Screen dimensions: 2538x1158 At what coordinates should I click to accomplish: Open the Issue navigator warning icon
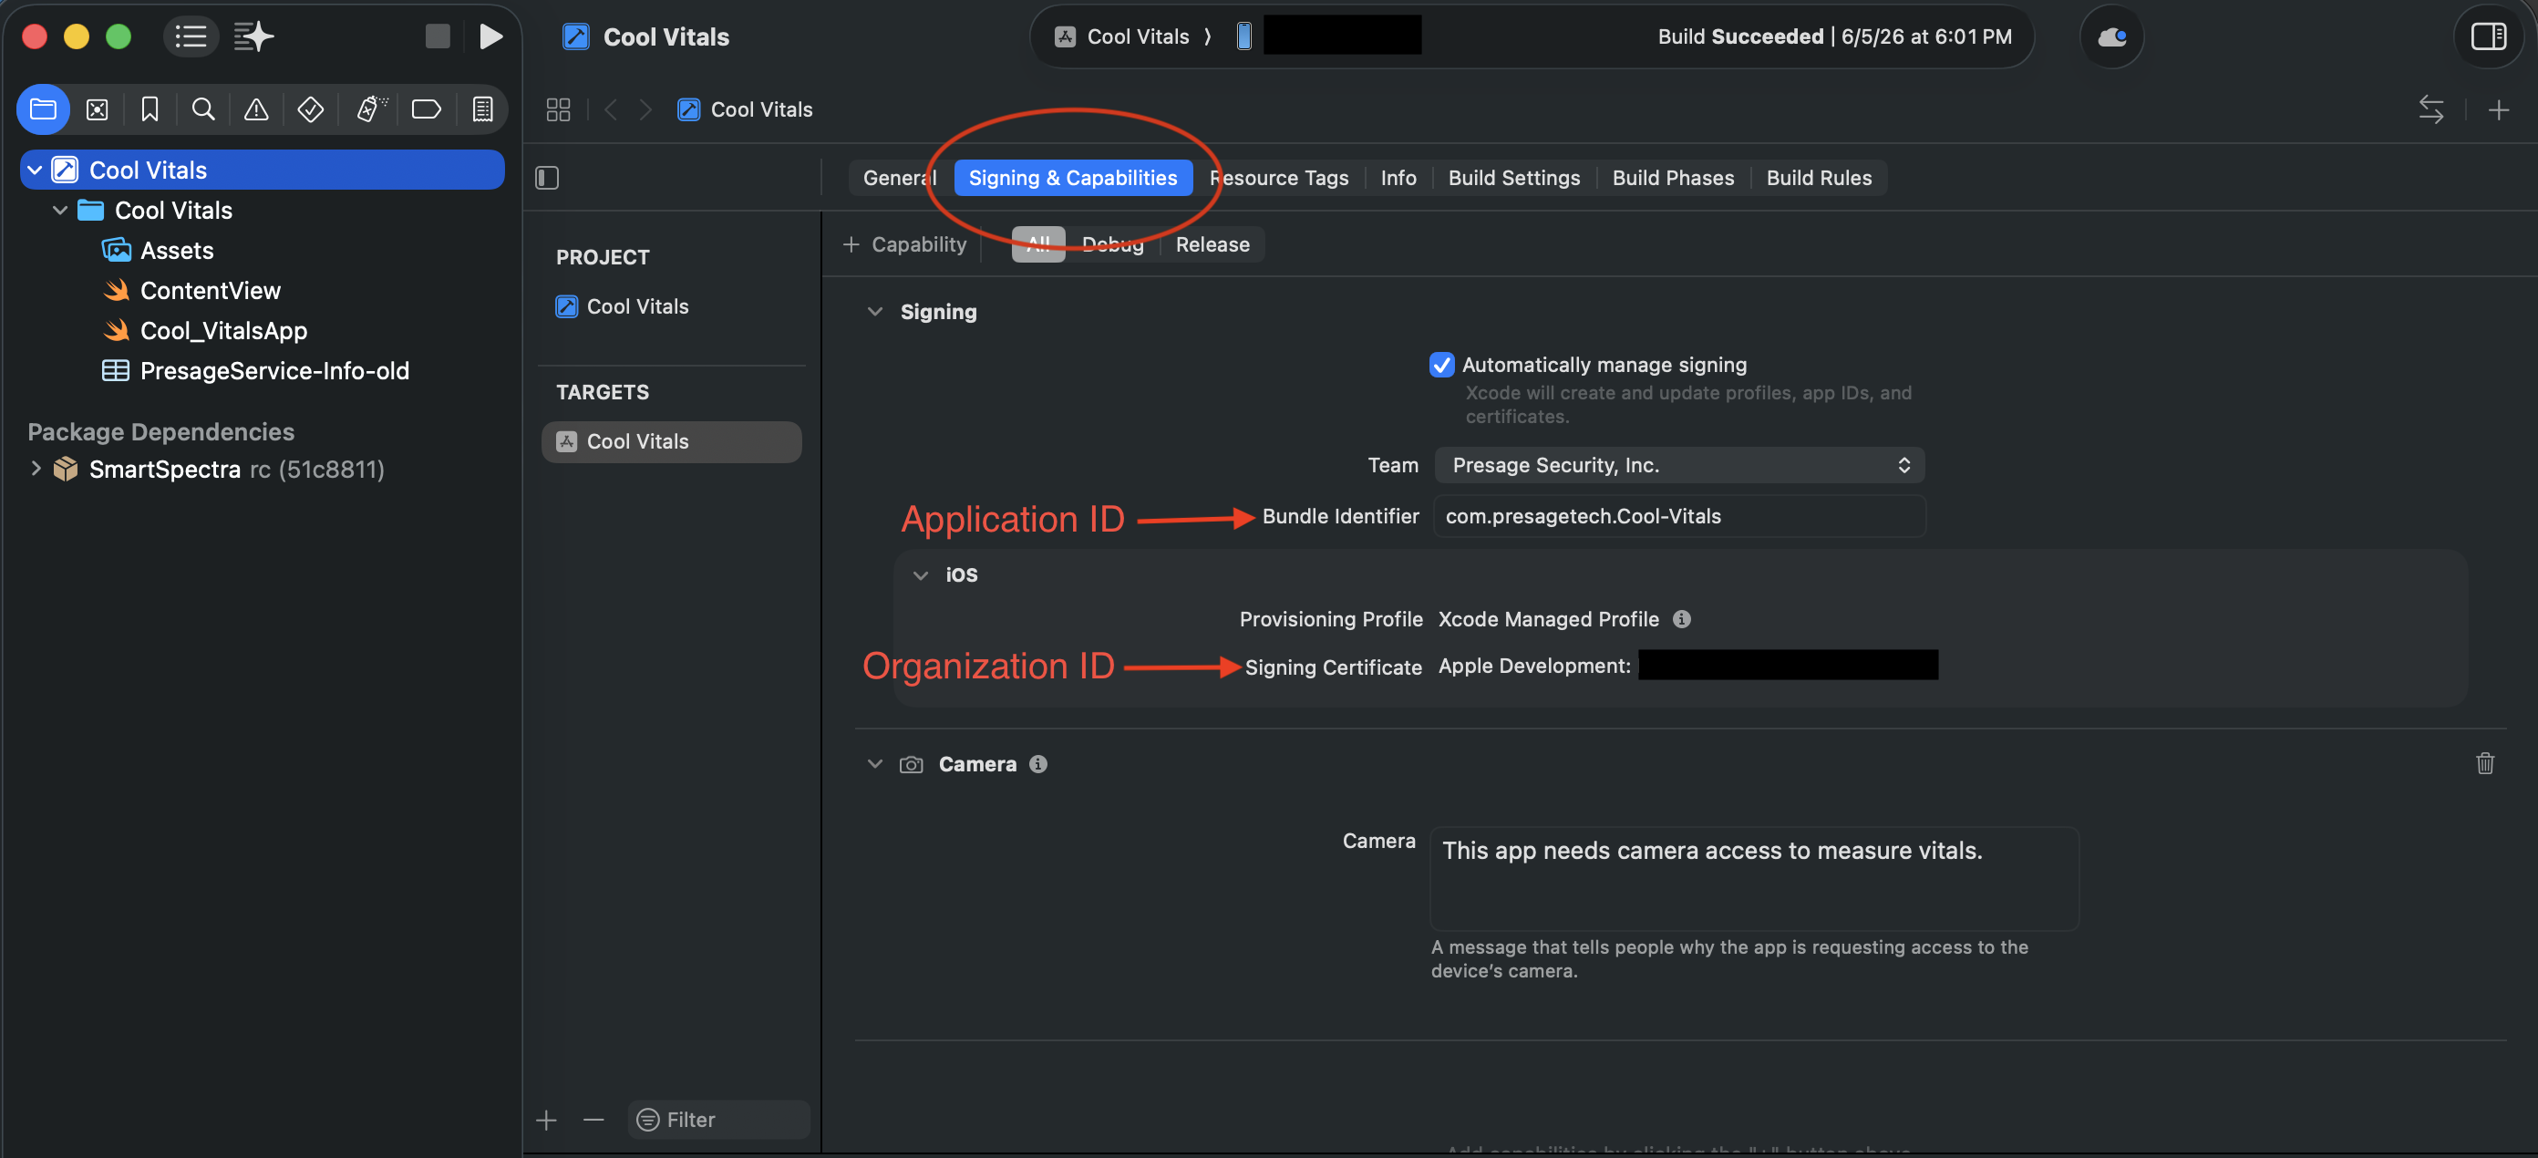[x=256, y=109]
